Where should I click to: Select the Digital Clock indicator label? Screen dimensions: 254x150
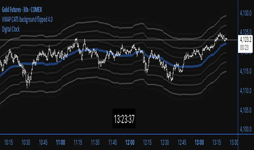11,29
